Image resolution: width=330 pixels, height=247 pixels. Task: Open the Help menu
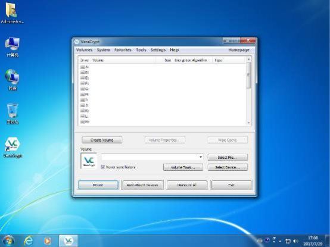tap(175, 50)
